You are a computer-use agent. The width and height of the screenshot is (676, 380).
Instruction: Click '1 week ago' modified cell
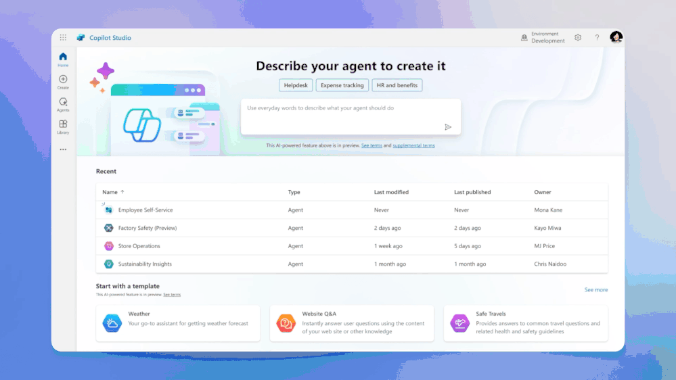coord(388,246)
